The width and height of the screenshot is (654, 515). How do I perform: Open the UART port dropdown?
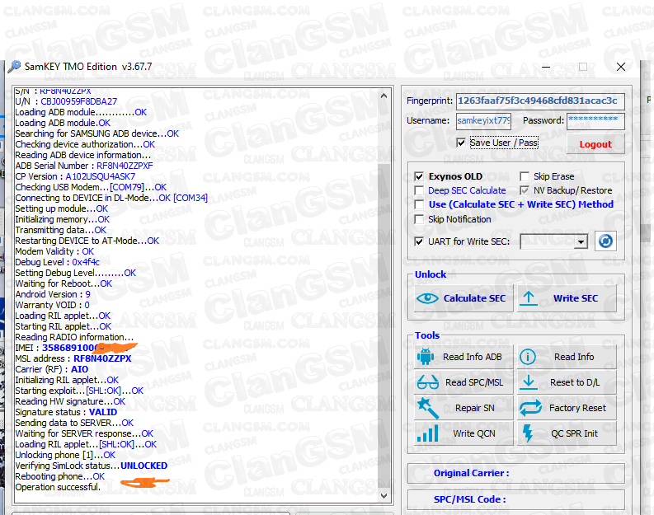581,241
